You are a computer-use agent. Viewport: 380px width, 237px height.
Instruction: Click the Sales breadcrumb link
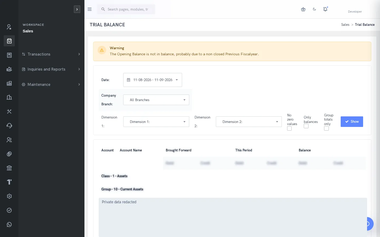click(345, 25)
